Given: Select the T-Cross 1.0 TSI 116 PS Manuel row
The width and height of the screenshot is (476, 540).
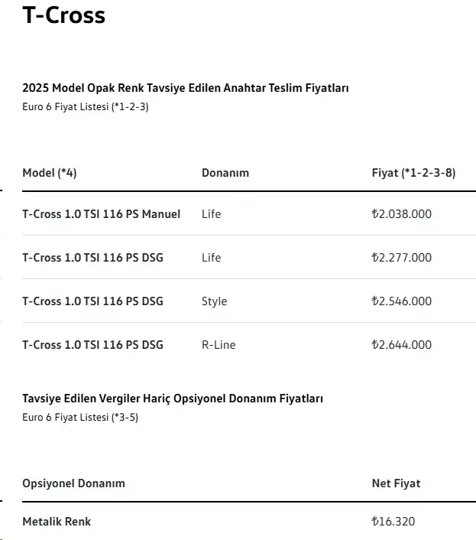Looking at the screenshot, I should tap(249, 214).
